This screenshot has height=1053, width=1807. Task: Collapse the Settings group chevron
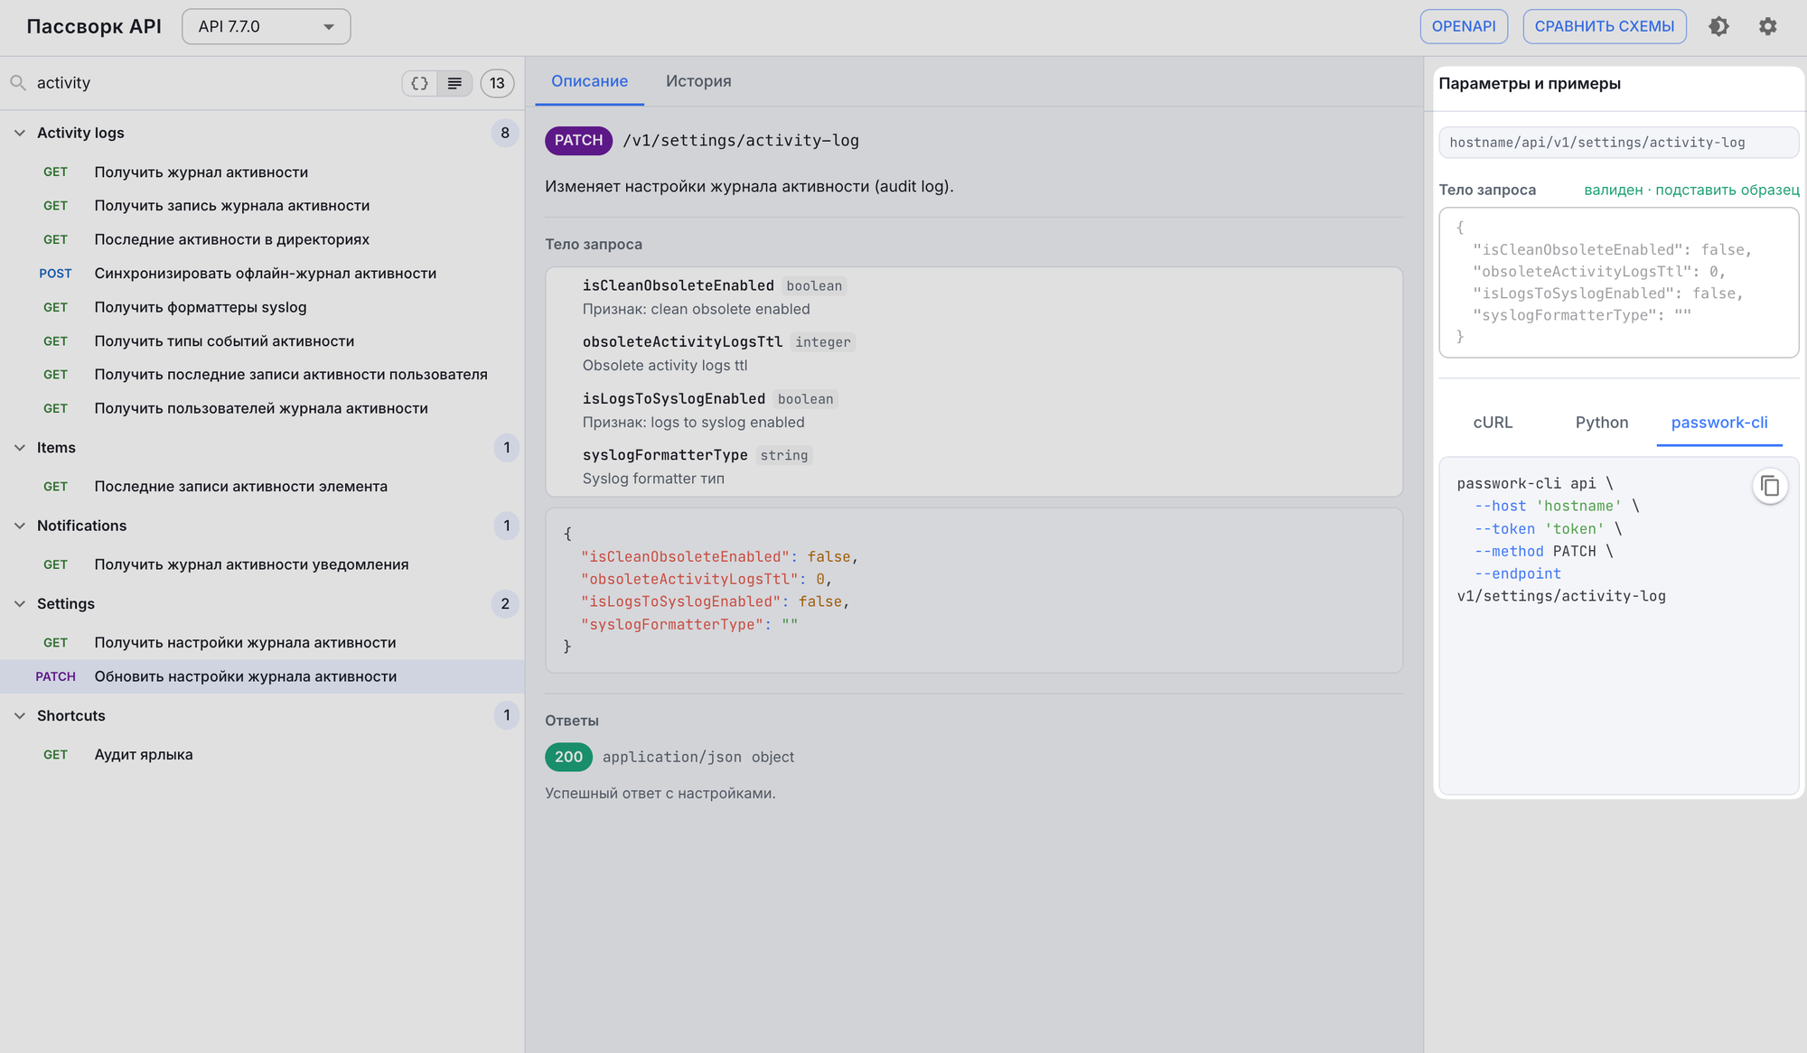coord(20,604)
